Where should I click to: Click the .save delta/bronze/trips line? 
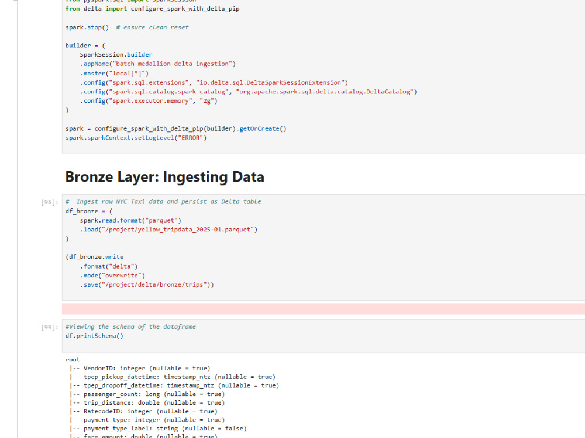(x=147, y=284)
